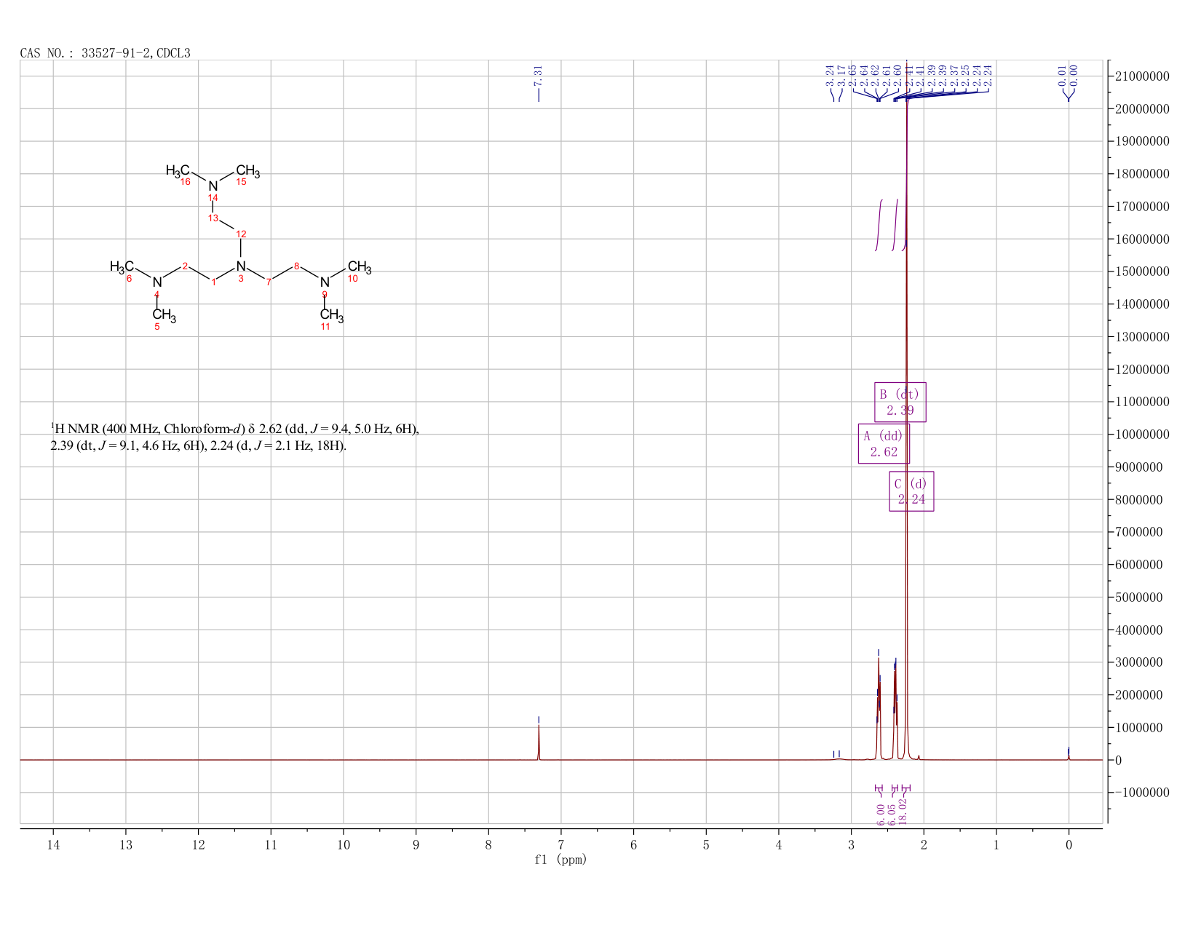1201x928 pixels.
Task: Click the H3C group numbered 16
Action: (178, 171)
